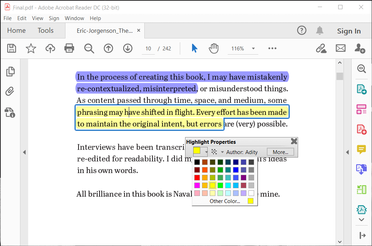Expand the zoom level 116% dropdown

coord(253,49)
